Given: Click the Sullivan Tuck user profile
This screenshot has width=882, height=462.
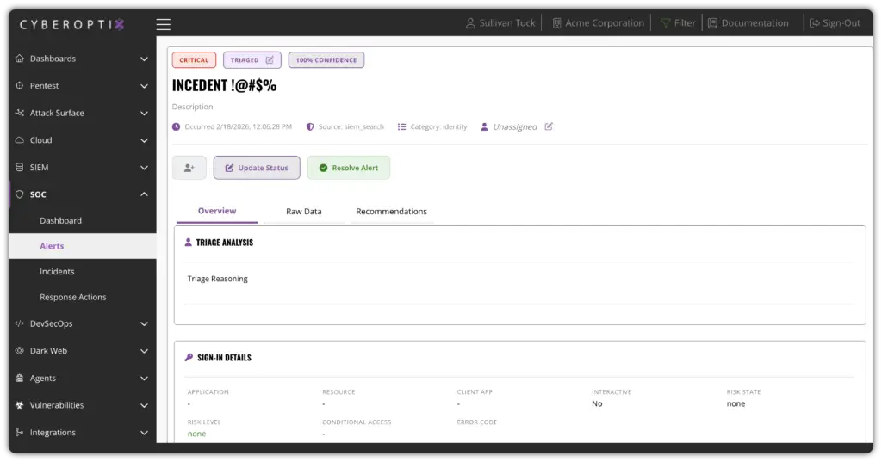Looking at the screenshot, I should (500, 23).
